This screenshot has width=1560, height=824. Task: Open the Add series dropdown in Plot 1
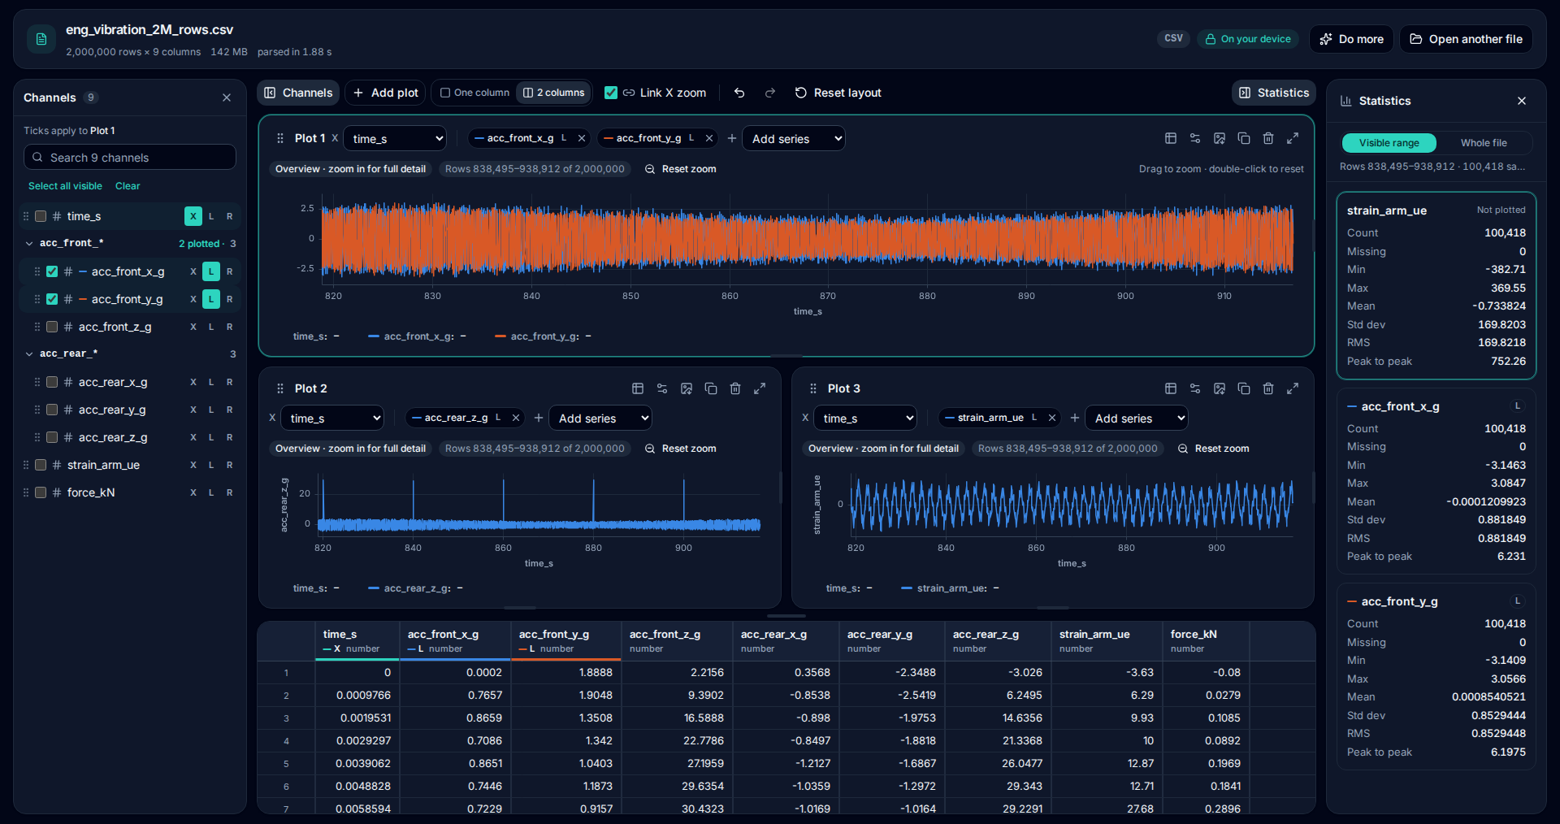pyautogui.click(x=794, y=139)
